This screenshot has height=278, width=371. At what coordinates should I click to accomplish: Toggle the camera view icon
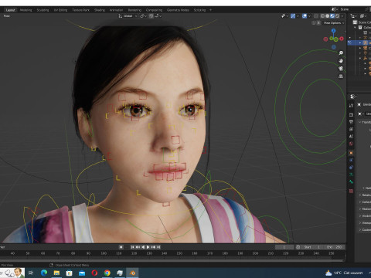[341, 69]
